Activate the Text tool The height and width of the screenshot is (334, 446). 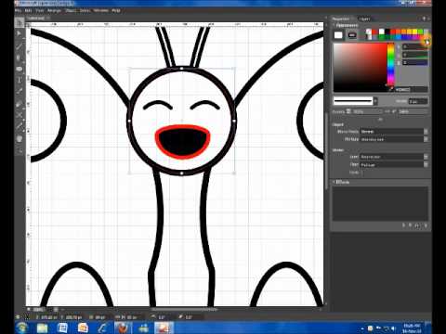point(20,80)
